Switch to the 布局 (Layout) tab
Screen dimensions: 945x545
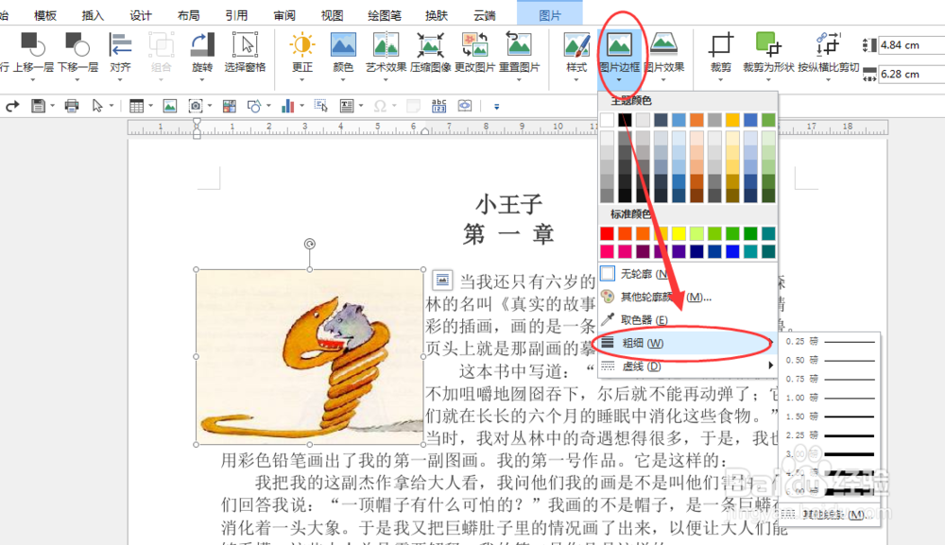coord(188,16)
